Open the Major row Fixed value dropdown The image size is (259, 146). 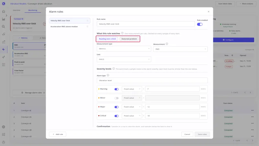click(132, 107)
